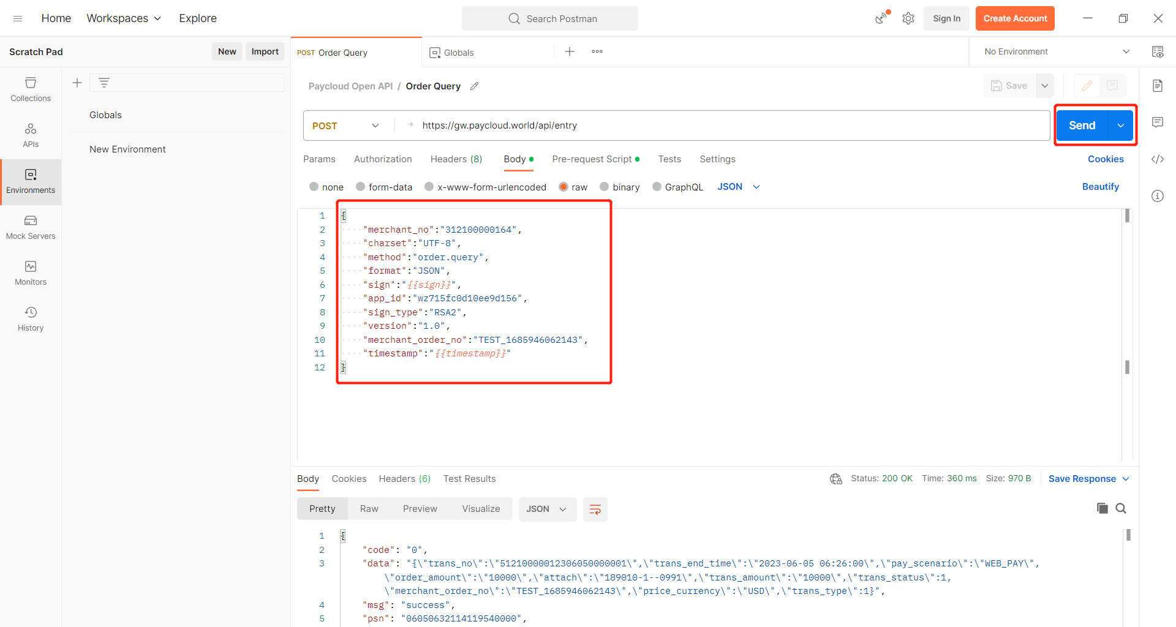The height and width of the screenshot is (627, 1176).
Task: Open the History sidebar panel
Action: [31, 319]
